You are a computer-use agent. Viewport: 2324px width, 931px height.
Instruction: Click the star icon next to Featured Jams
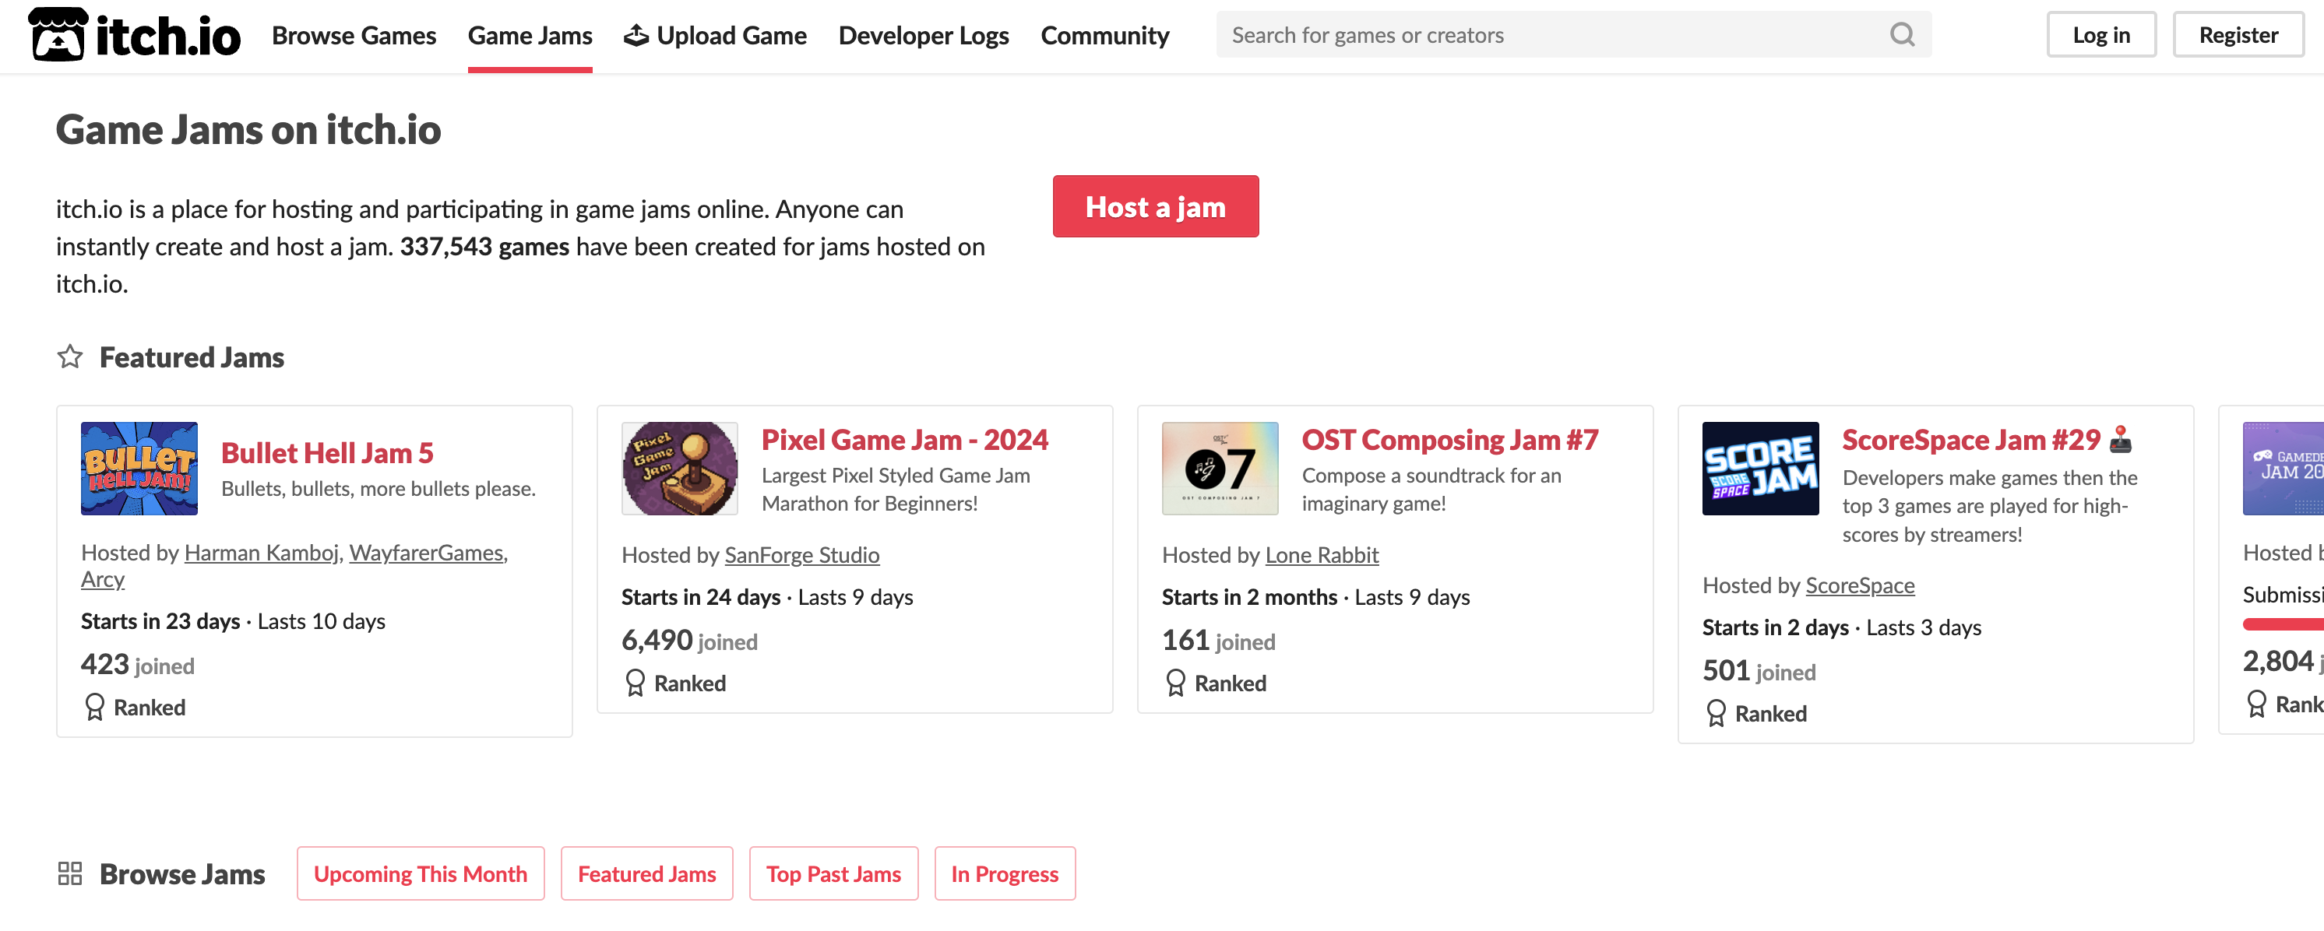point(69,357)
